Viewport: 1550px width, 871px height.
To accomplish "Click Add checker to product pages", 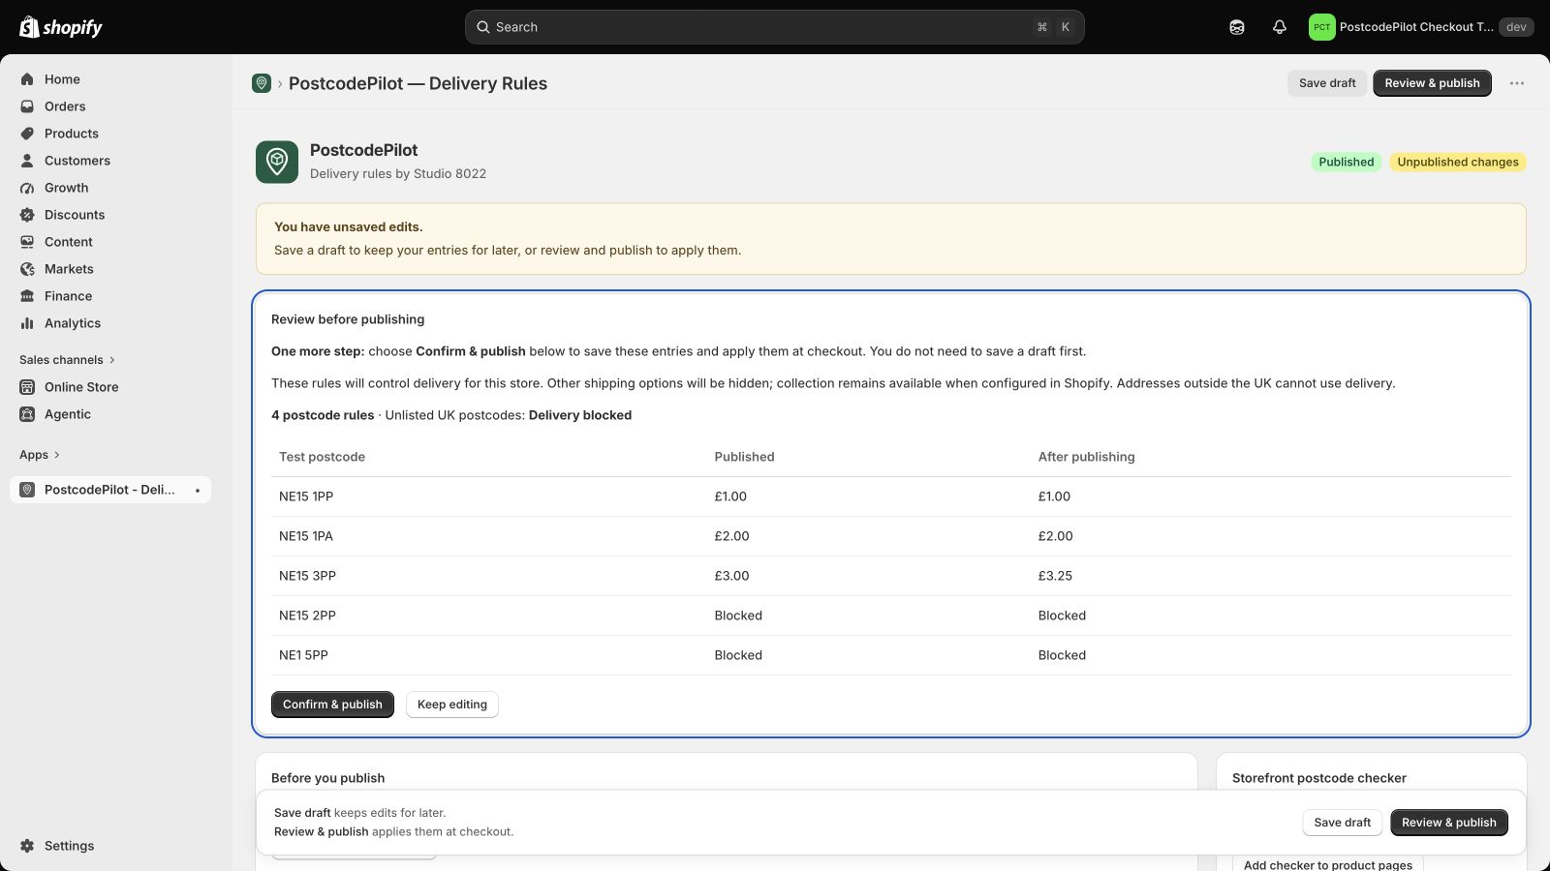I will tap(1328, 864).
